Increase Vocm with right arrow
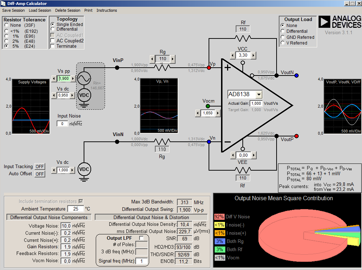The width and height of the screenshot is (362, 270). pos(218,113)
